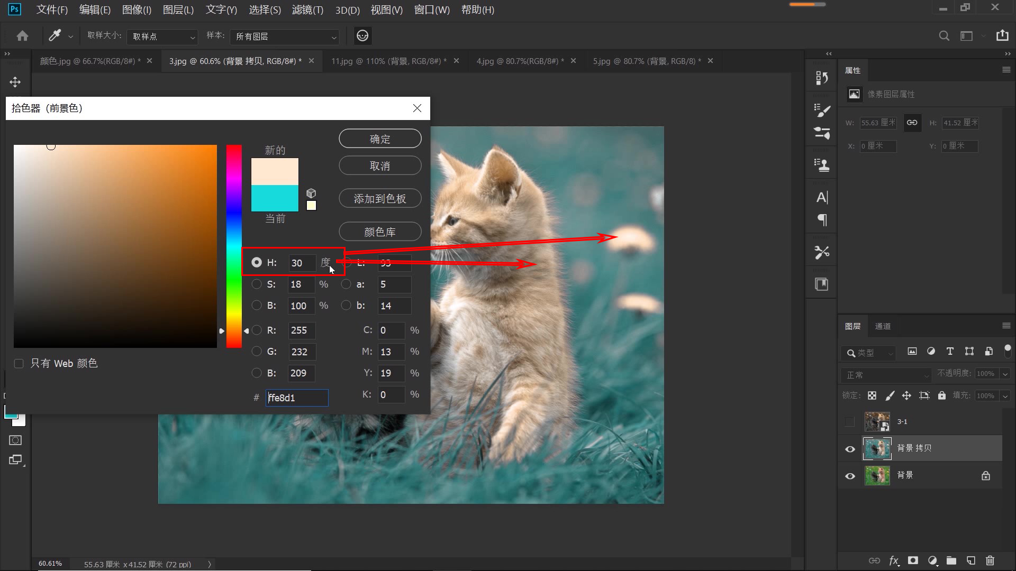Hide the 背景 拷贝 layer
Image resolution: width=1016 pixels, height=571 pixels.
point(850,449)
